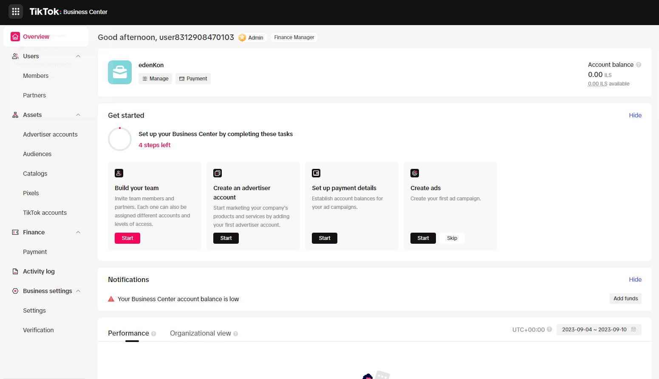Click the UTC timezone help icon
The width and height of the screenshot is (659, 379).
pos(549,329)
